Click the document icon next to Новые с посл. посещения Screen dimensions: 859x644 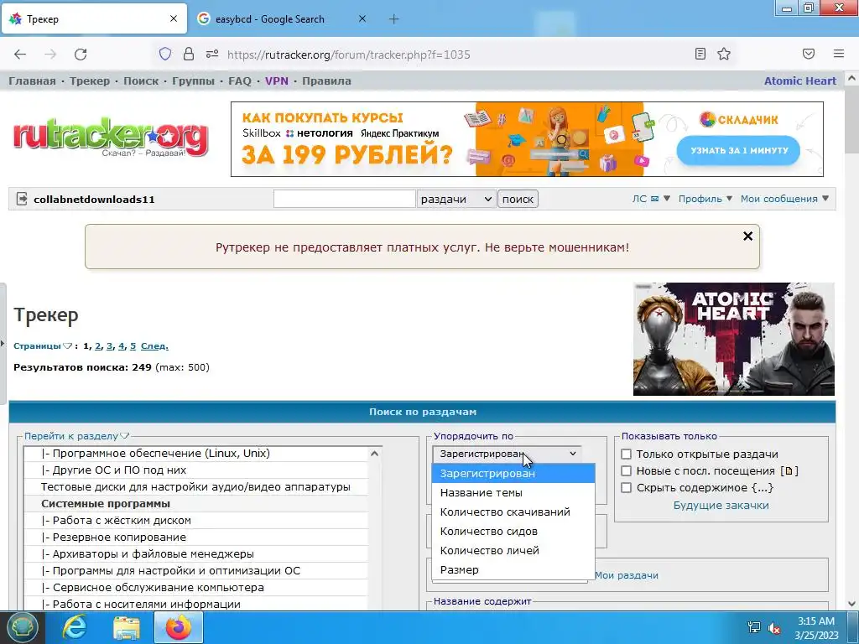[x=789, y=471]
